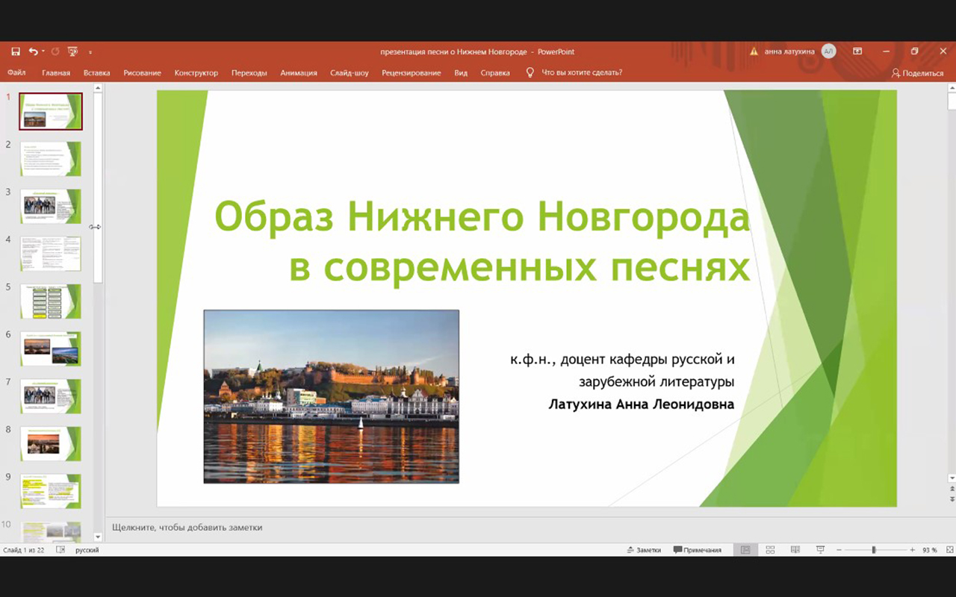This screenshot has width=956, height=597.
Task: Click the Поделиться share button
Action: 917,73
